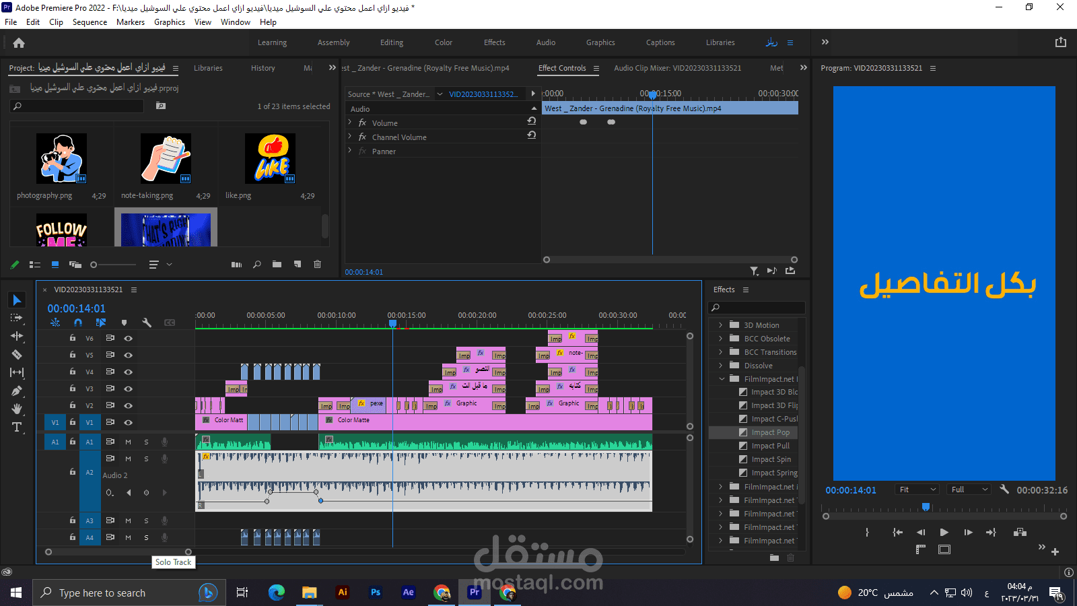Screen dimensions: 1077x606
Task: Toggle lock on track V6
Action: 73,338
